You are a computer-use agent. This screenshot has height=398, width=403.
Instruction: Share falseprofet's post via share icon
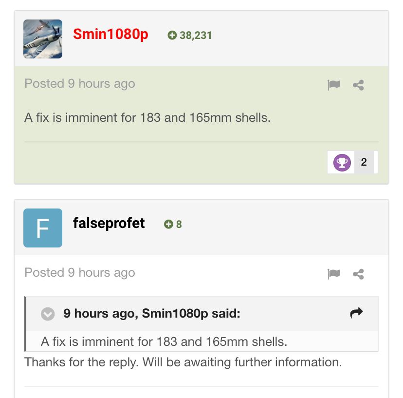click(358, 274)
